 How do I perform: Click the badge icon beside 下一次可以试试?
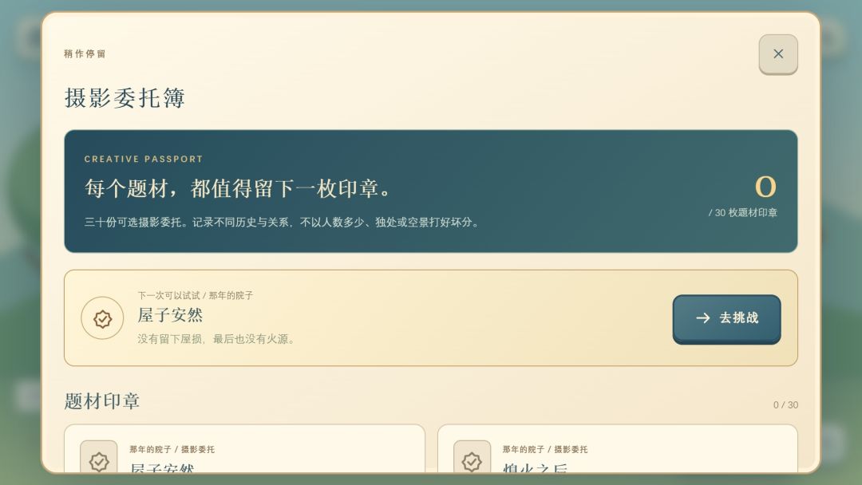pyautogui.click(x=102, y=318)
